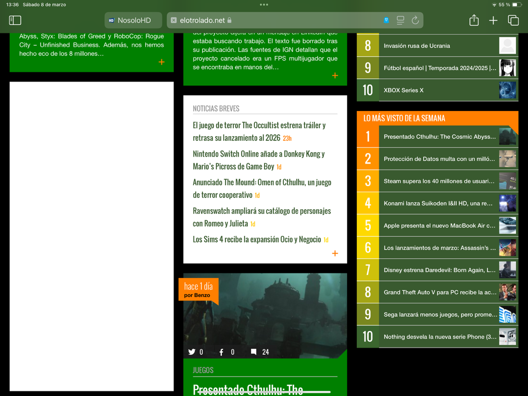
Task: Click the time 13:36 in status bar
Action: [12, 5]
